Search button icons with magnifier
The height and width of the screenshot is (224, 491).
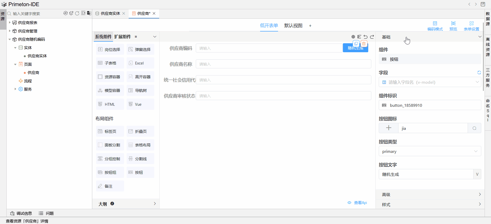coord(474,128)
